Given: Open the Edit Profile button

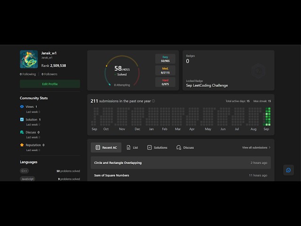Looking at the screenshot, I should point(50,84).
